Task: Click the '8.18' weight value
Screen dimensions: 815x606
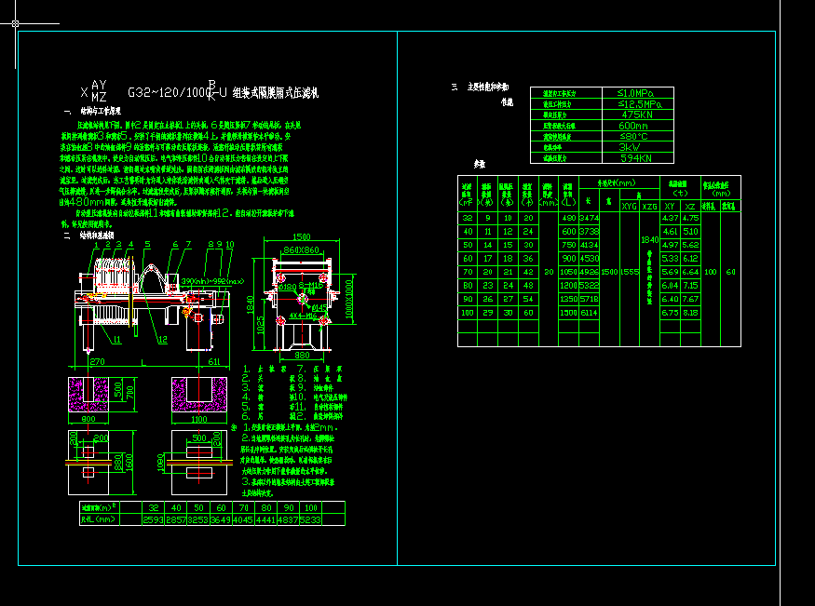Action: pos(690,313)
